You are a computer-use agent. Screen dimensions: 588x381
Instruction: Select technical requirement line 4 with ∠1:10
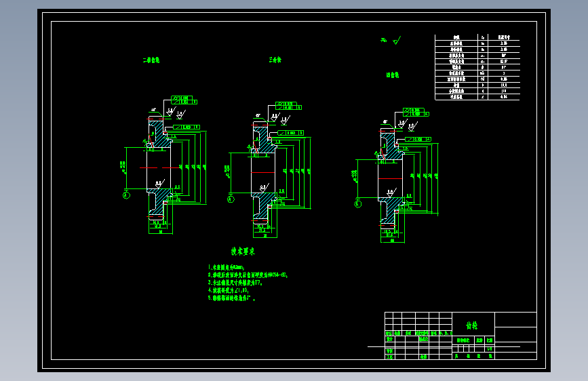point(229,290)
